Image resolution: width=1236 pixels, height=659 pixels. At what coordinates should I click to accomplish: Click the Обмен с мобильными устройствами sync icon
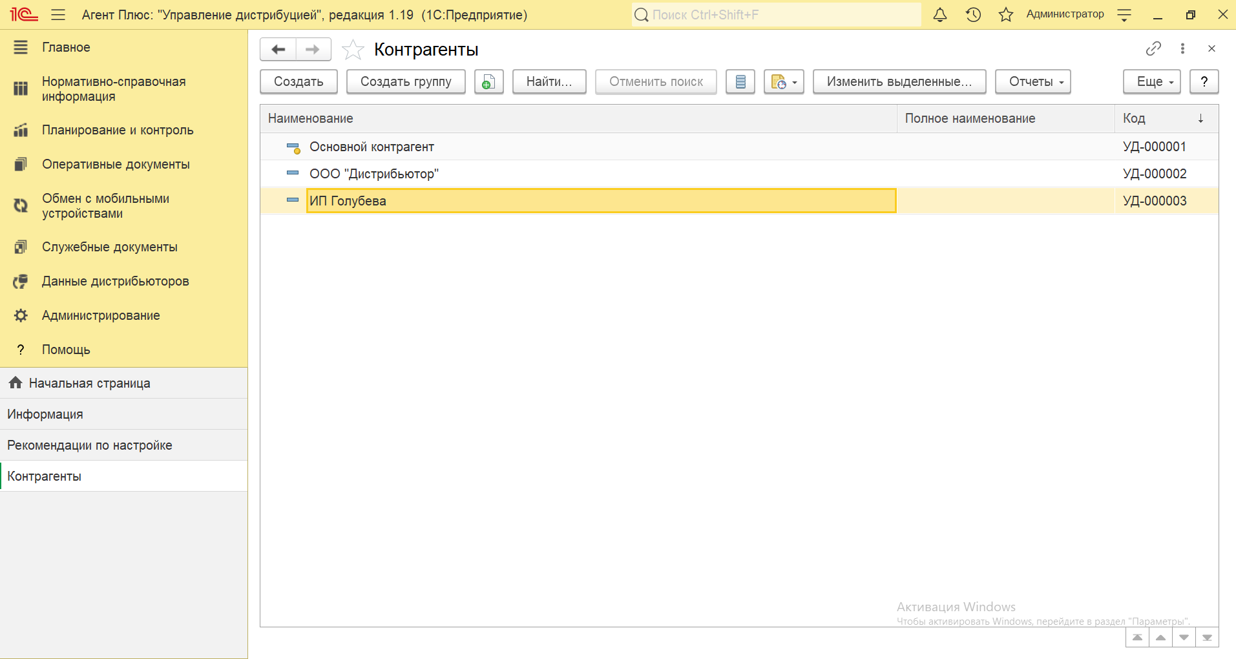[21, 205]
